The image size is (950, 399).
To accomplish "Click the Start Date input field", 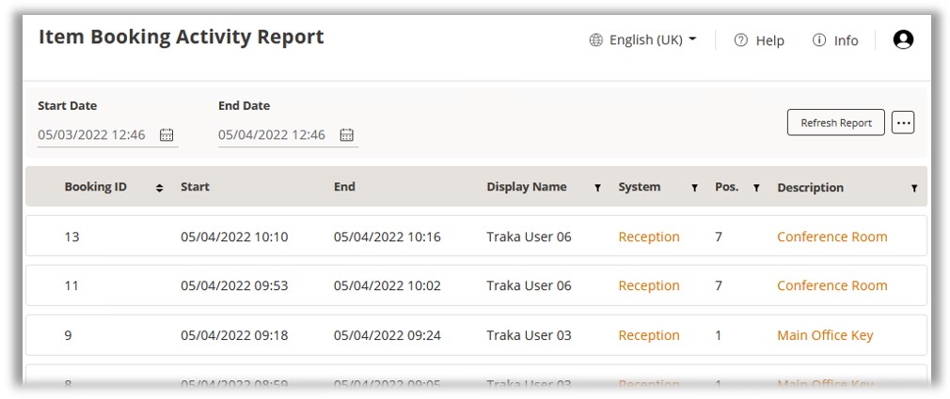I will [92, 135].
